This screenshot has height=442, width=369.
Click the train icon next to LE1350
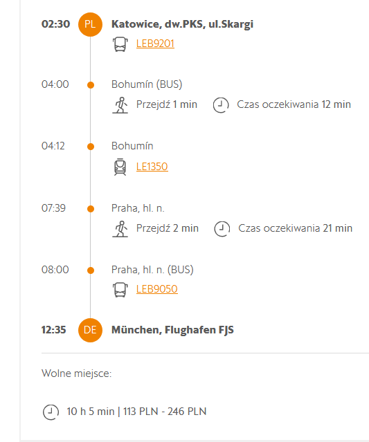120,167
